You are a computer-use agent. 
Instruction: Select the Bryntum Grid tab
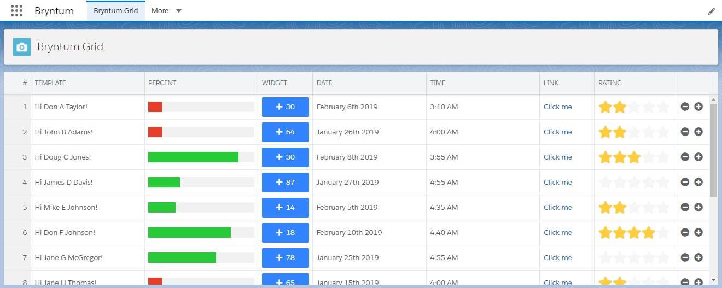point(116,11)
